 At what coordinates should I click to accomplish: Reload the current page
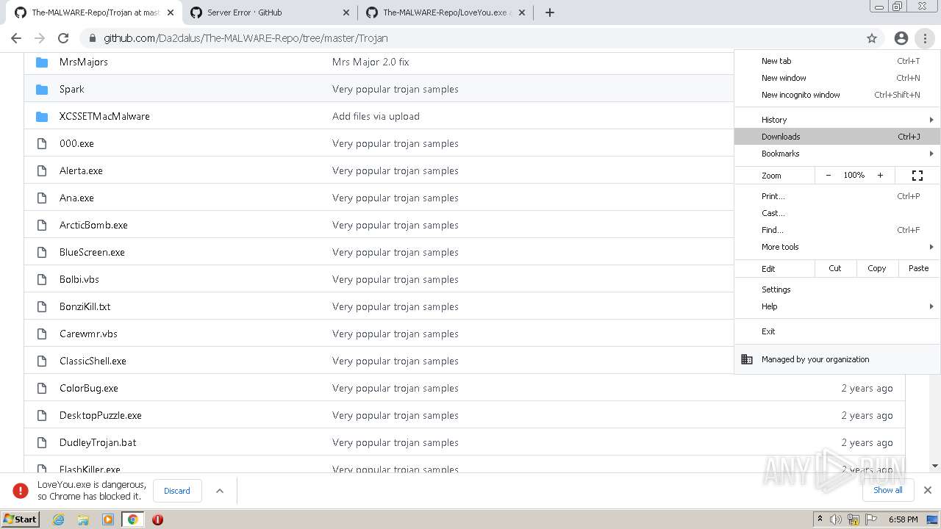click(63, 38)
